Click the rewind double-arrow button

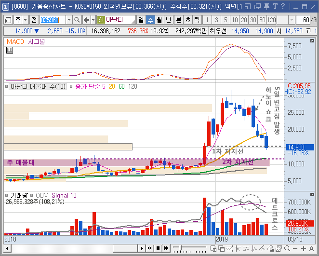point(150,248)
